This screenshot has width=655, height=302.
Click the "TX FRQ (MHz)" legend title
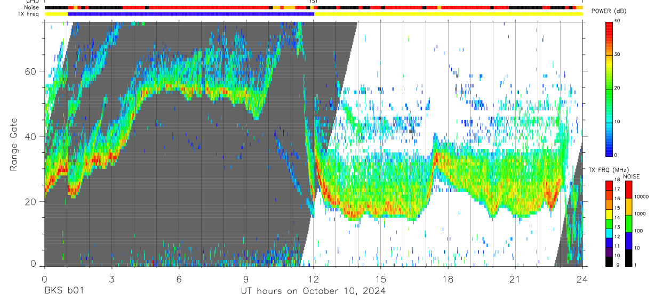(610, 169)
